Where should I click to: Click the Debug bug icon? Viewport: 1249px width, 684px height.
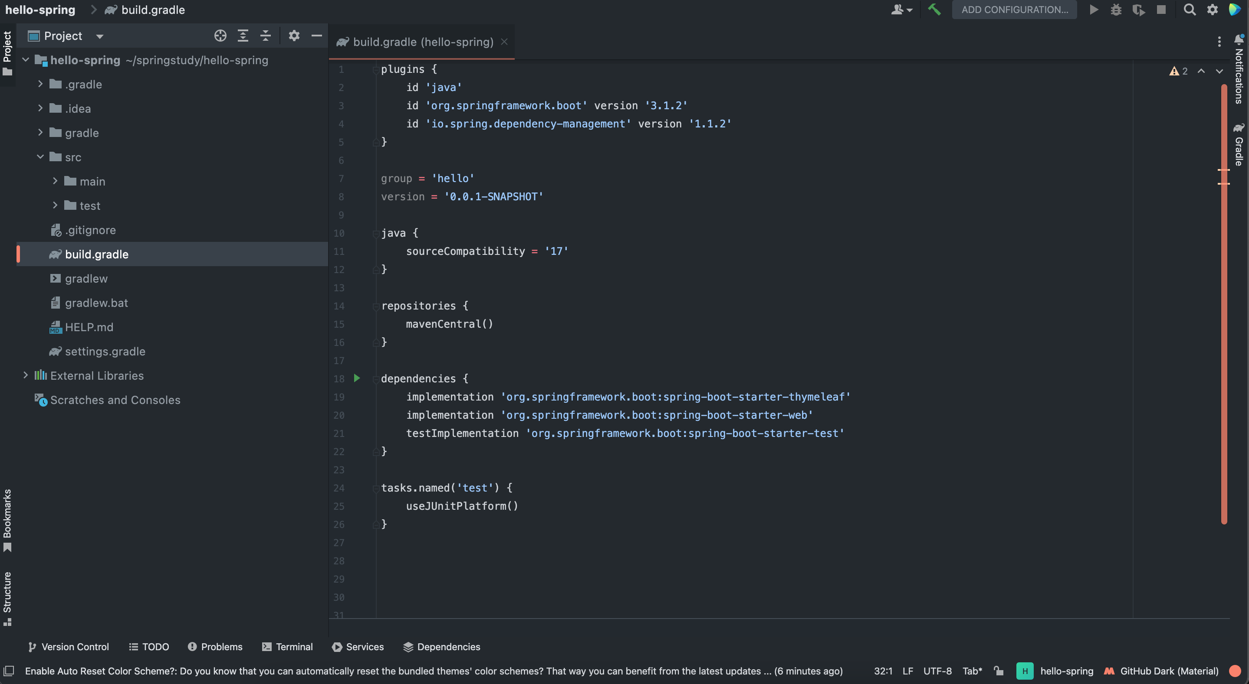[x=1116, y=10]
